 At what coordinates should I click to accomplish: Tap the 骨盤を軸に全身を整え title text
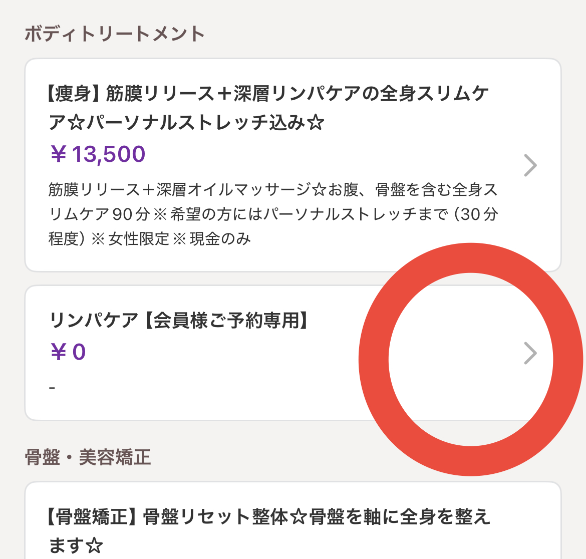tap(400, 516)
